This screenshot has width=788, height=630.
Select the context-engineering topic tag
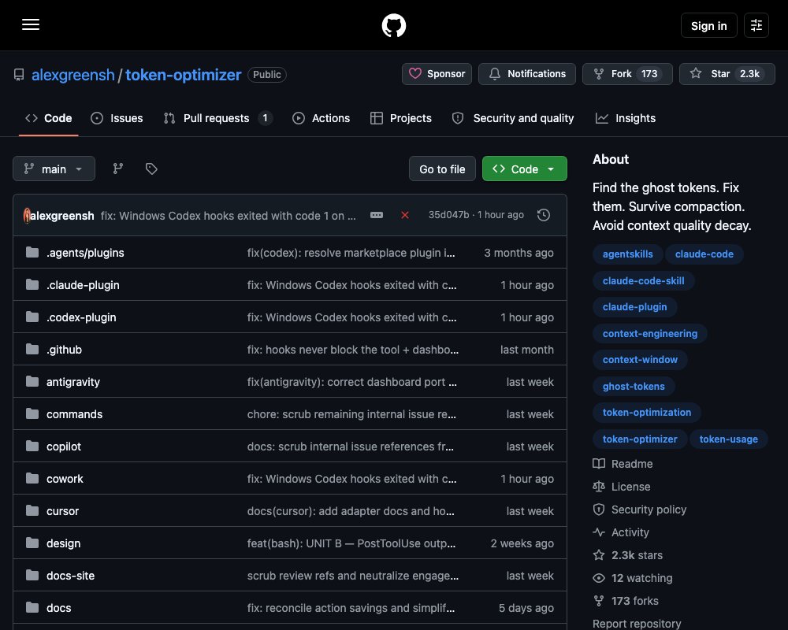650,334
